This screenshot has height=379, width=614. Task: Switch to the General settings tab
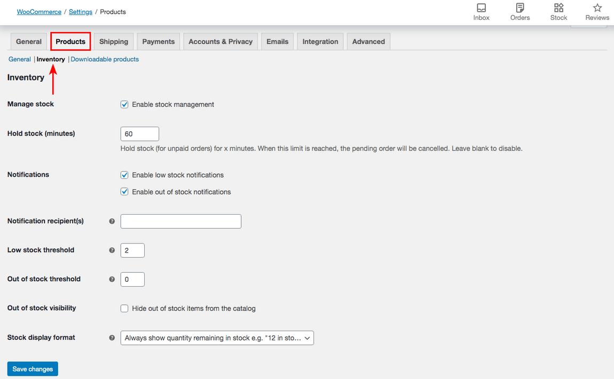pyautogui.click(x=29, y=42)
